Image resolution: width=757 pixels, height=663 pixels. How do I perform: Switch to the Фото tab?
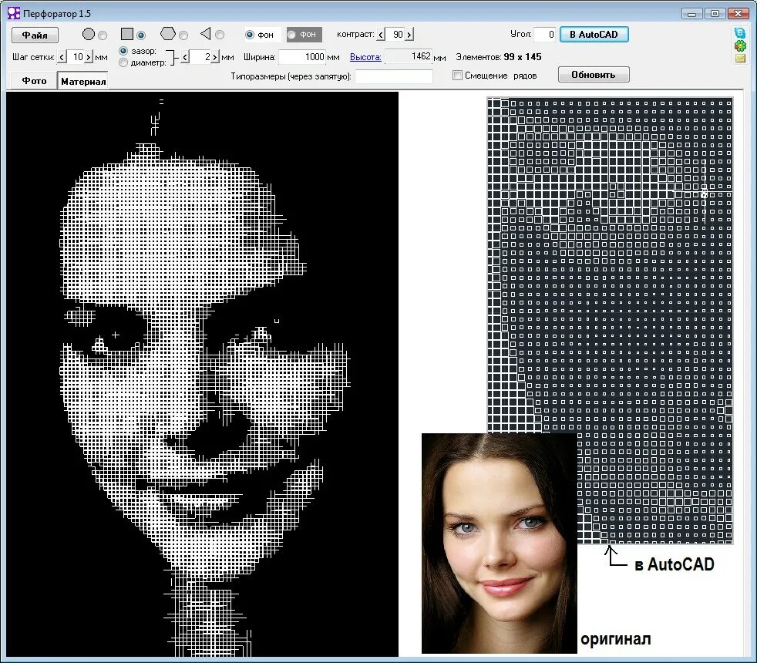click(34, 81)
